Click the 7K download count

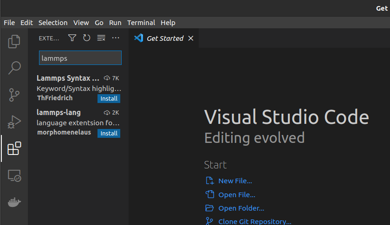[x=112, y=78]
